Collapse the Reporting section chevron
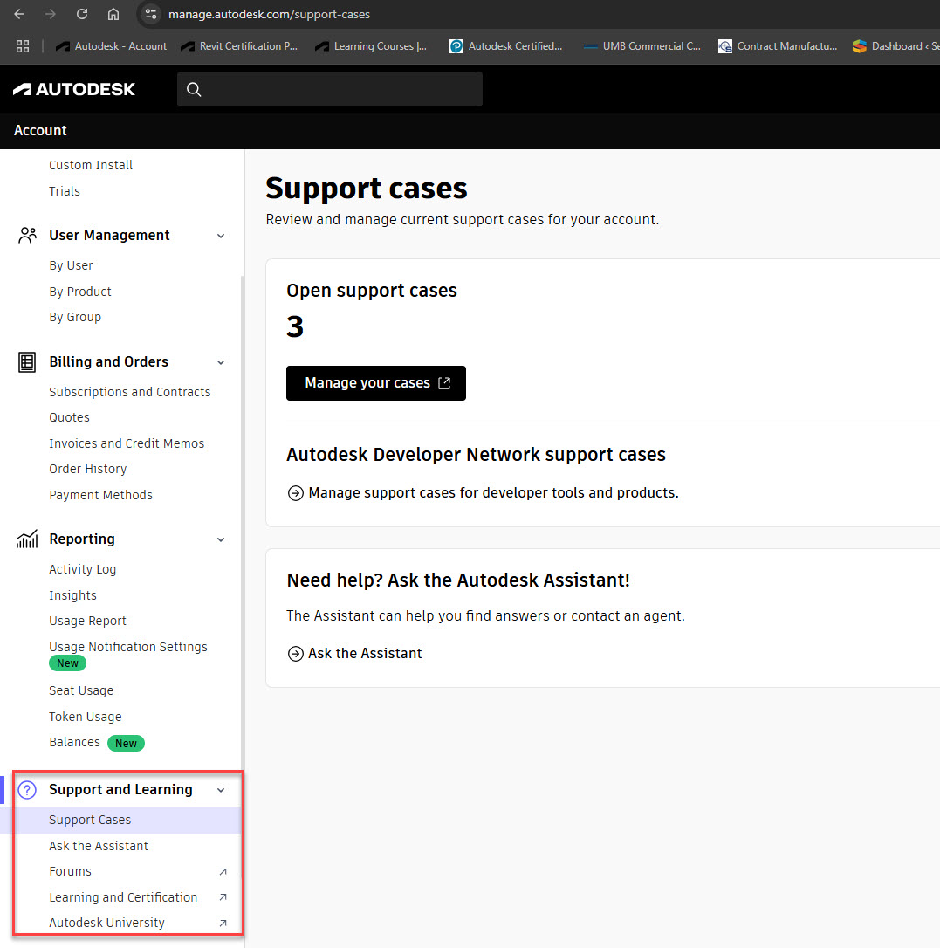The height and width of the screenshot is (948, 940). [221, 539]
